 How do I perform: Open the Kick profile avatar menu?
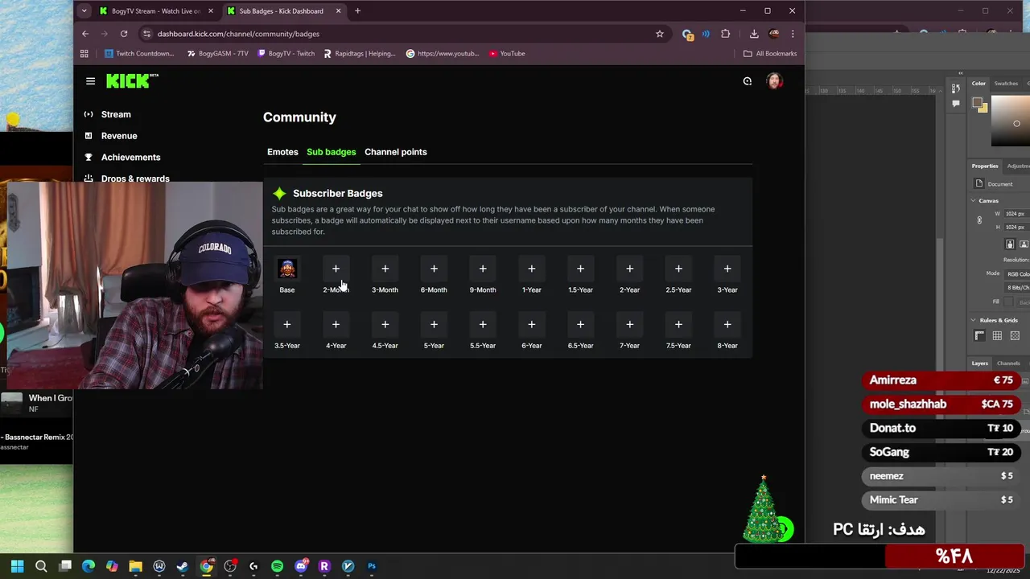coord(774,81)
